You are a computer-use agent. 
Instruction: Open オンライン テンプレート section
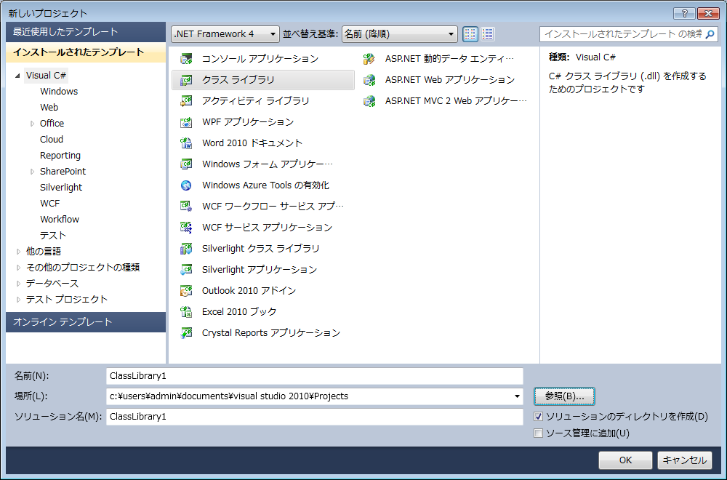86,322
